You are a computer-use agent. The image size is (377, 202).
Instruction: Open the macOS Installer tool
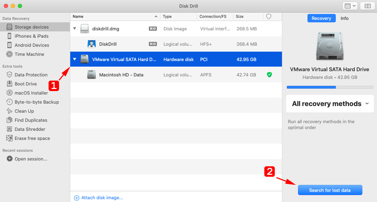(31, 93)
